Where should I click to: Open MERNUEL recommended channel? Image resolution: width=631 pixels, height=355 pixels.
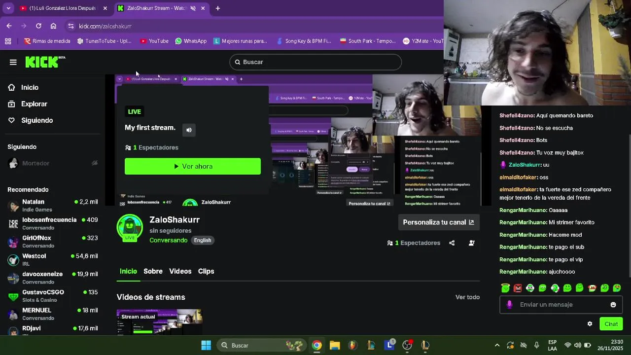pos(52,314)
